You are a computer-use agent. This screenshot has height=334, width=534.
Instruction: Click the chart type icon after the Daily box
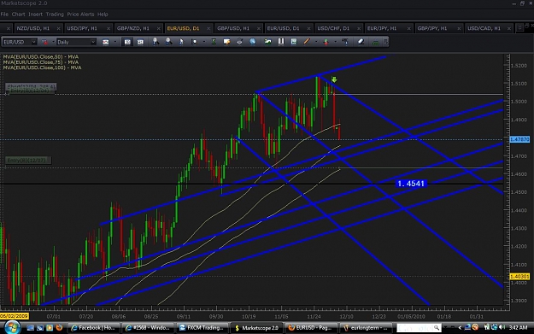tap(106, 42)
